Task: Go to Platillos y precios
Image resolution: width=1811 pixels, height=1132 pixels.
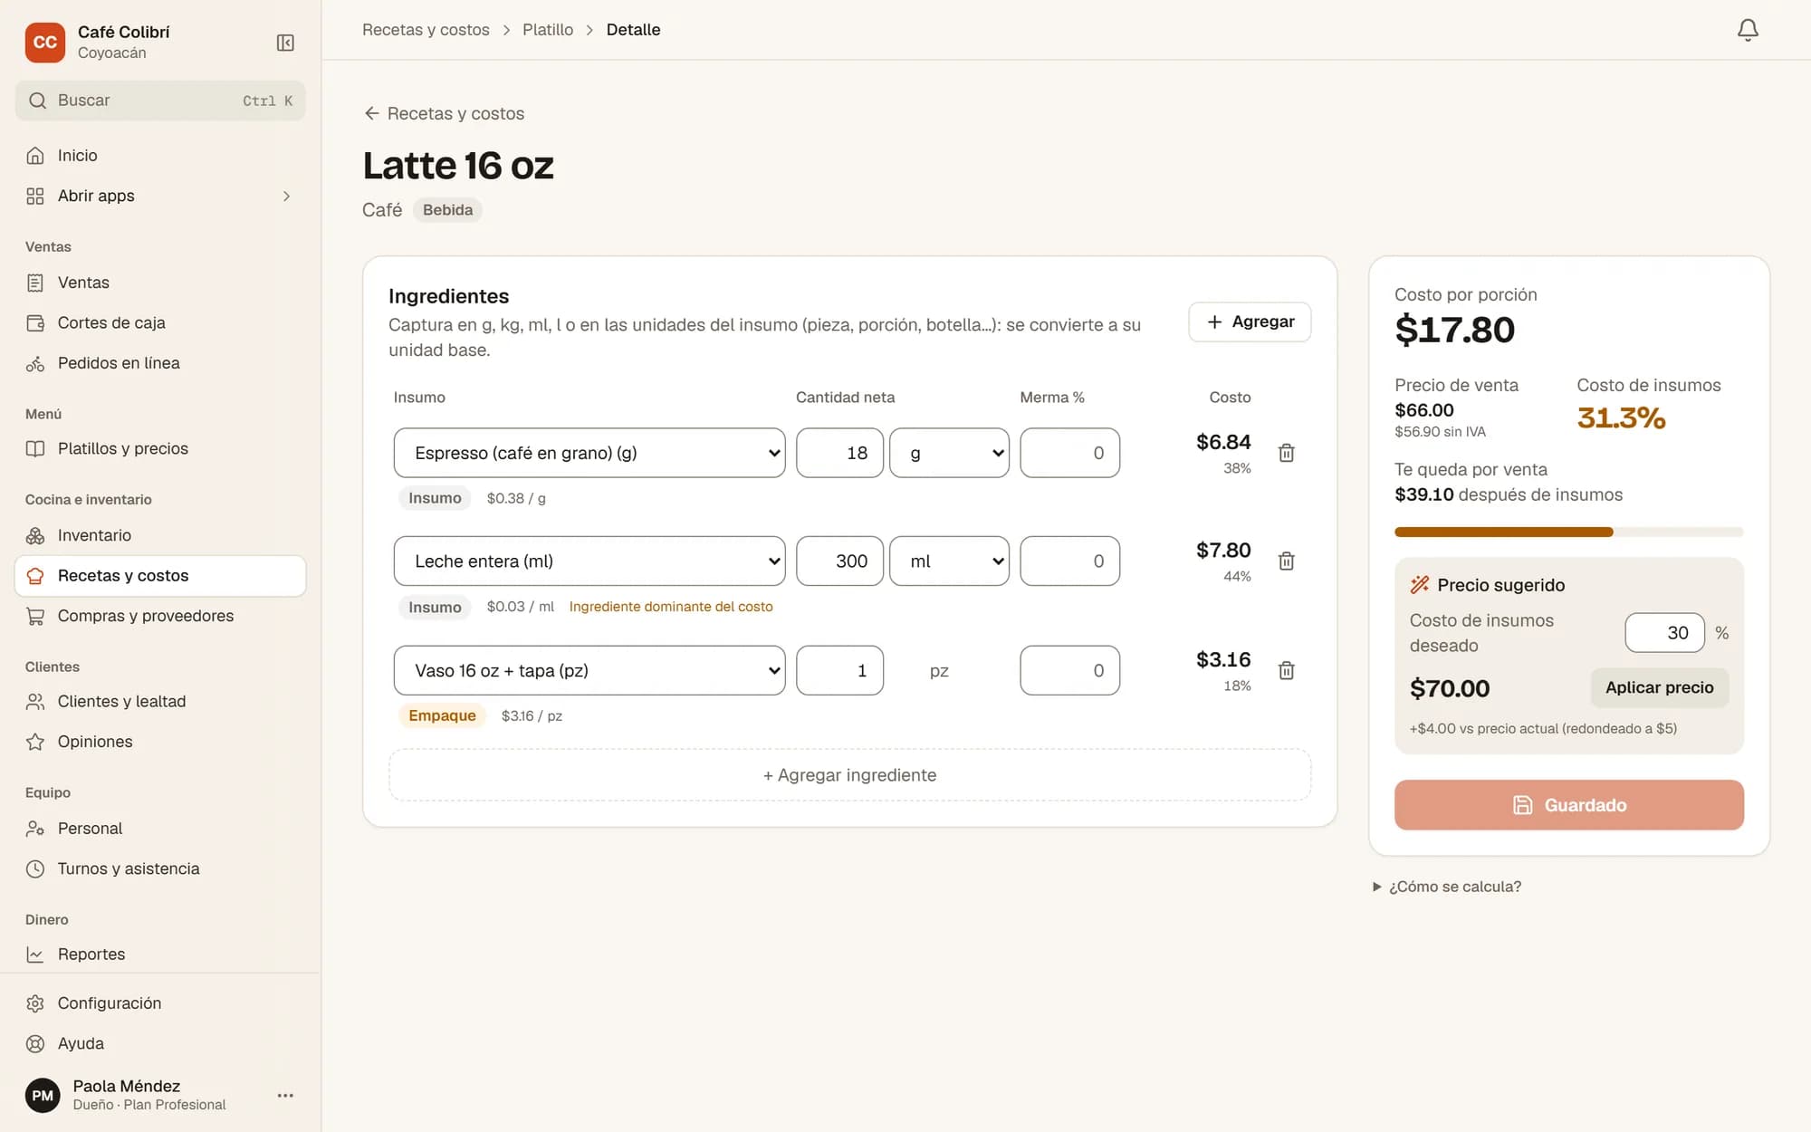Action: 160,448
